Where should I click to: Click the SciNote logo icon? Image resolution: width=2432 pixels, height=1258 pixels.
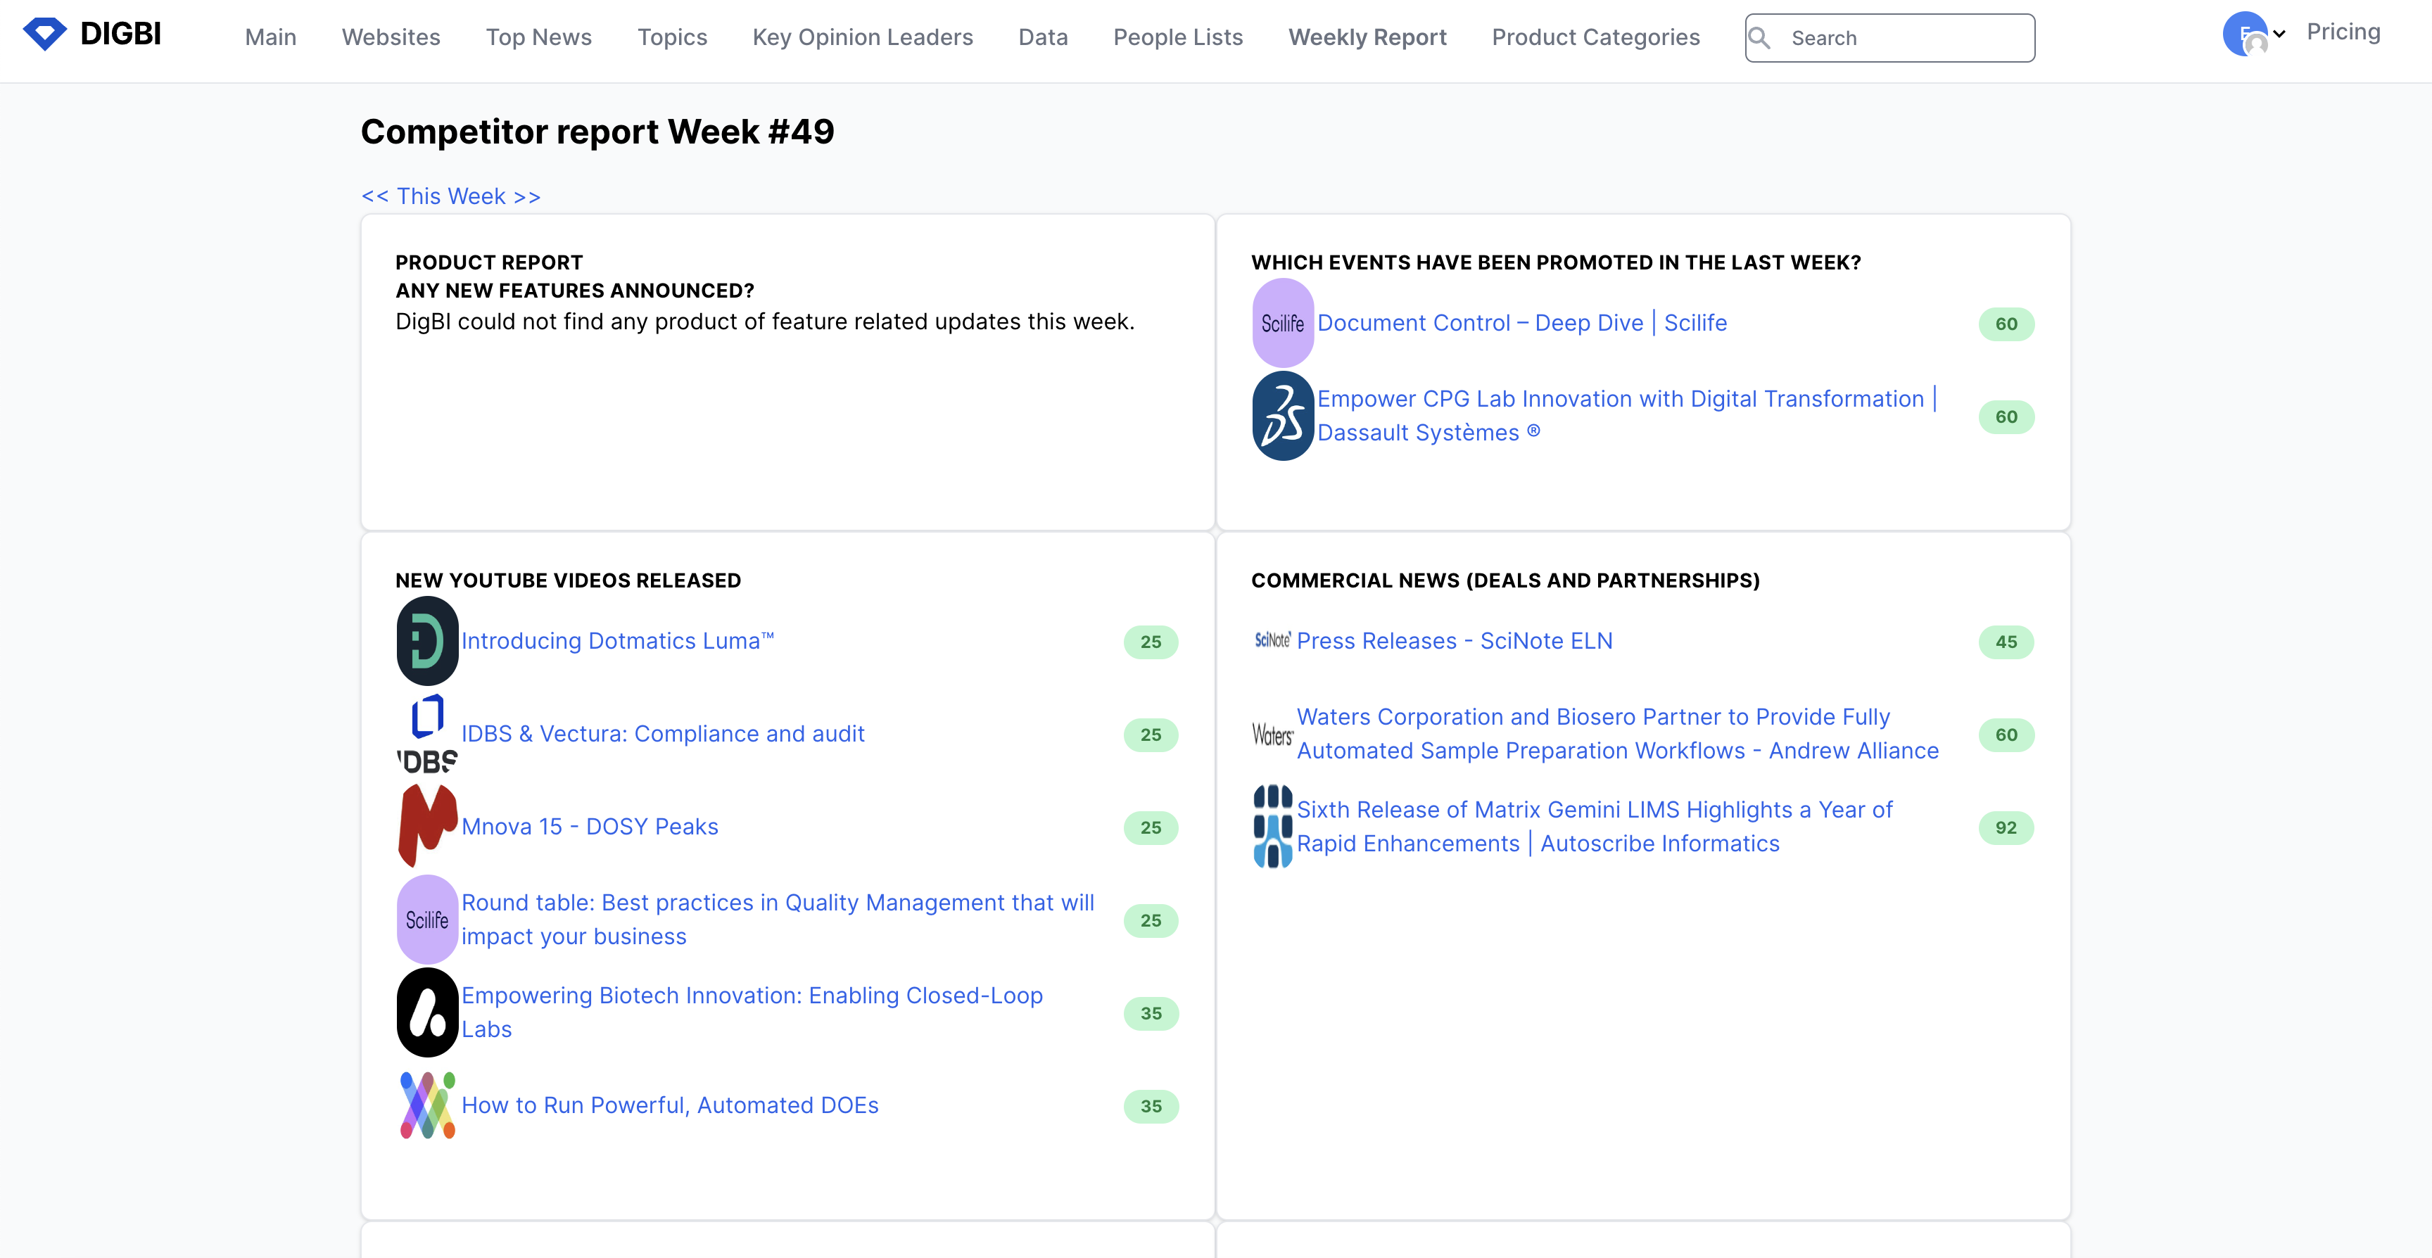[1272, 641]
